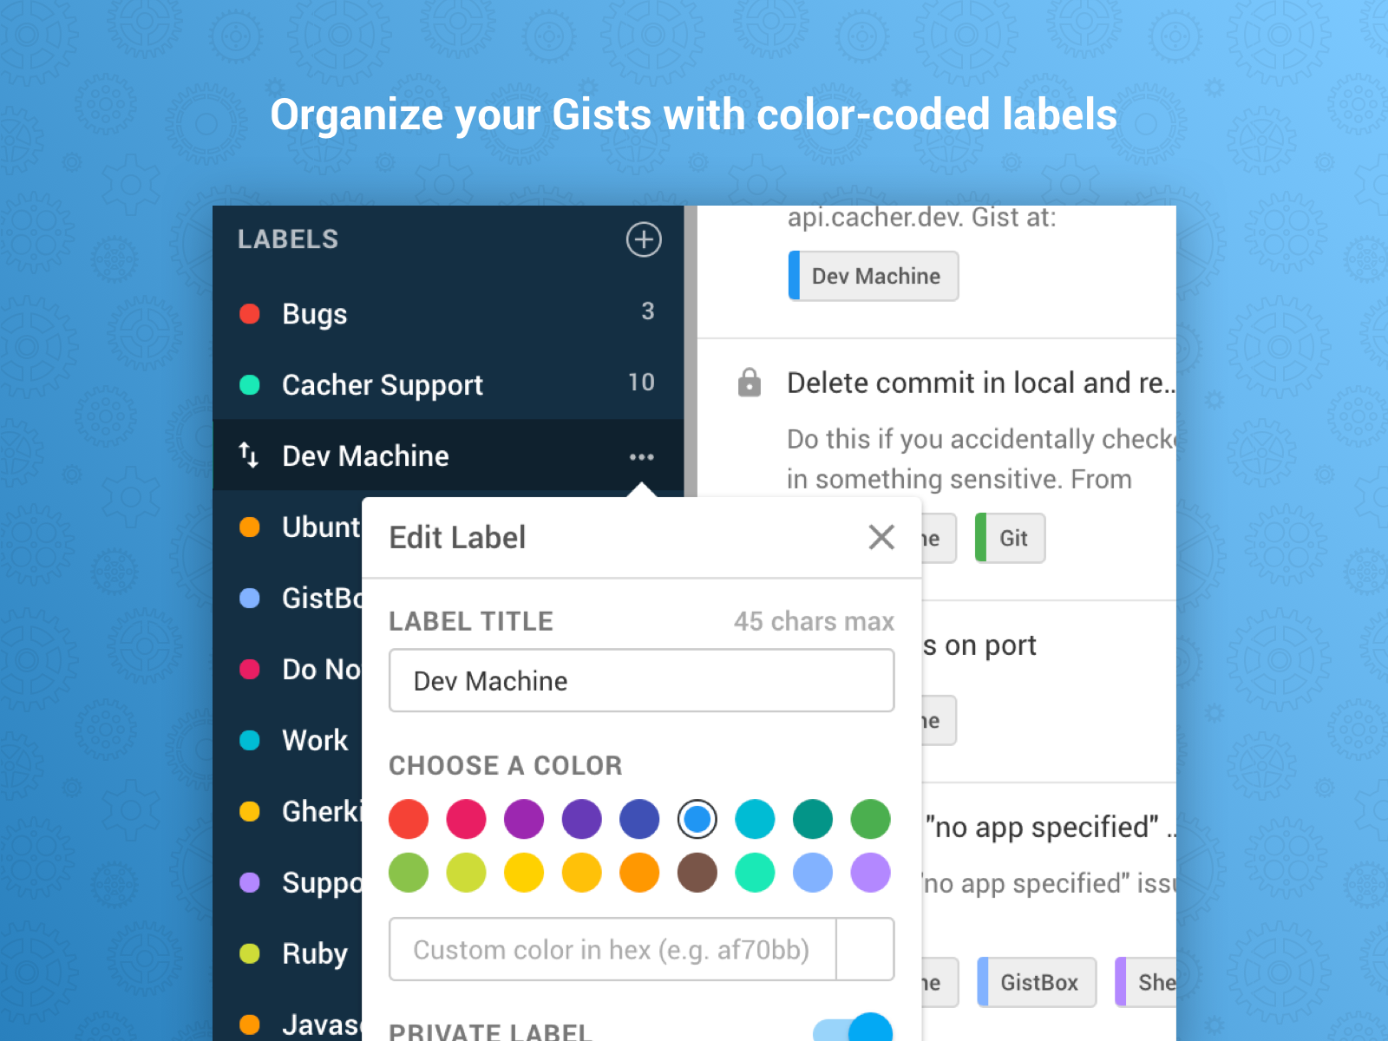Toggle the Private Label switch
The height and width of the screenshot is (1041, 1388).
tap(853, 1029)
